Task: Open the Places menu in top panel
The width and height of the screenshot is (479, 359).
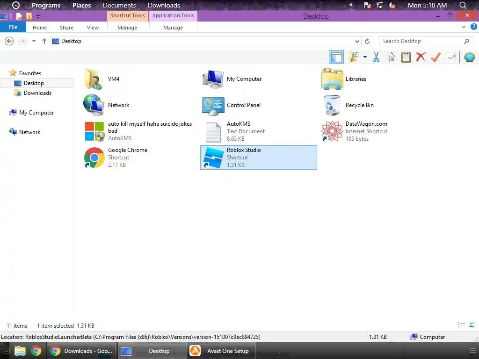Action: 81,5
